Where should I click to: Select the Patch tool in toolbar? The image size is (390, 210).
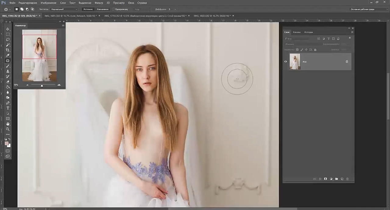point(8,61)
